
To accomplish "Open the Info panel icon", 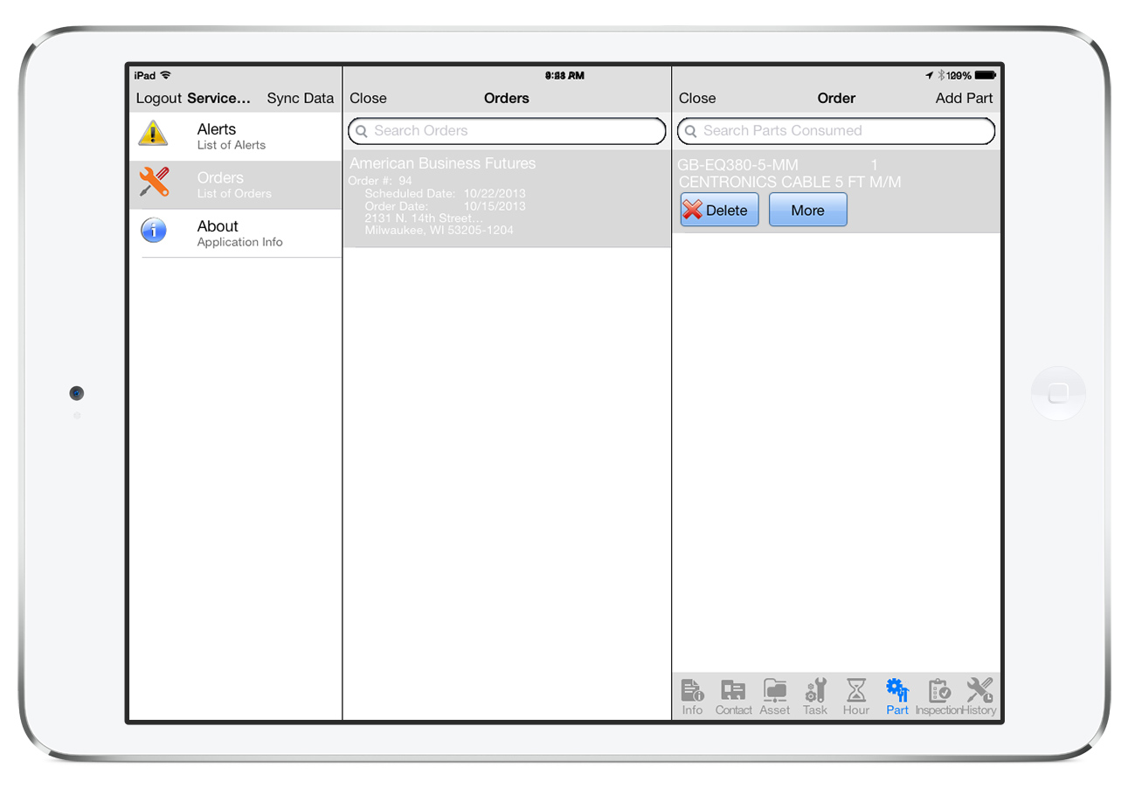I will tap(693, 695).
